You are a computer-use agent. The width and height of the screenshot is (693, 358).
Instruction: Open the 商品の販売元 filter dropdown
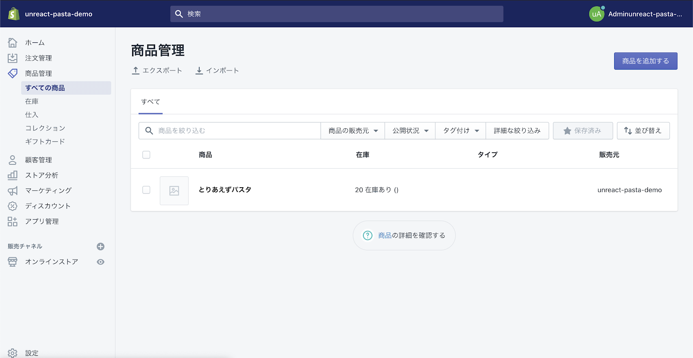tap(353, 131)
